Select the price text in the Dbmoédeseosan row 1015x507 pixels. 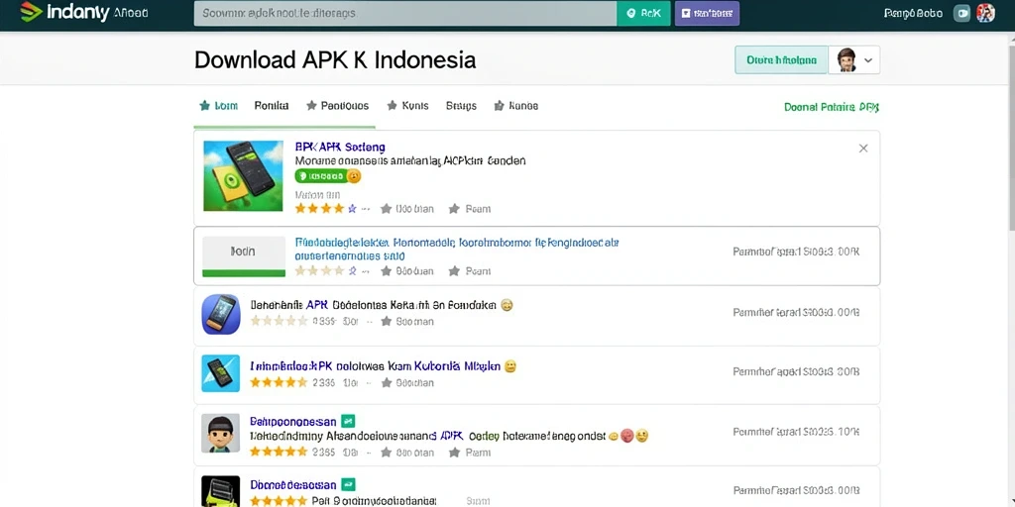(x=796, y=491)
